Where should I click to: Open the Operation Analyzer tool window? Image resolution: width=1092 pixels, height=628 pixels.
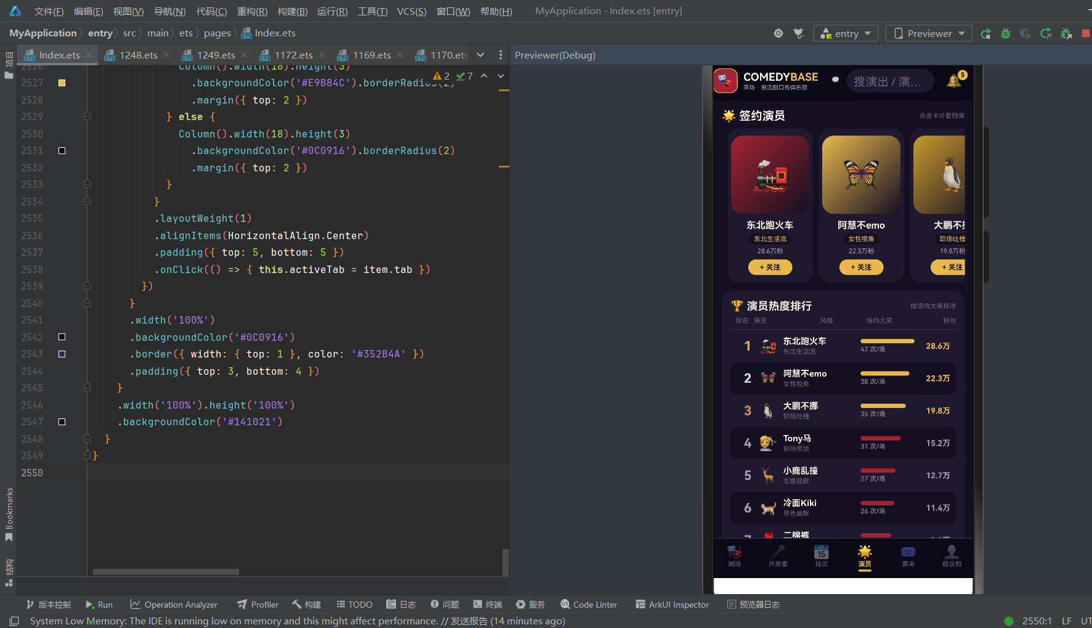pos(174,605)
